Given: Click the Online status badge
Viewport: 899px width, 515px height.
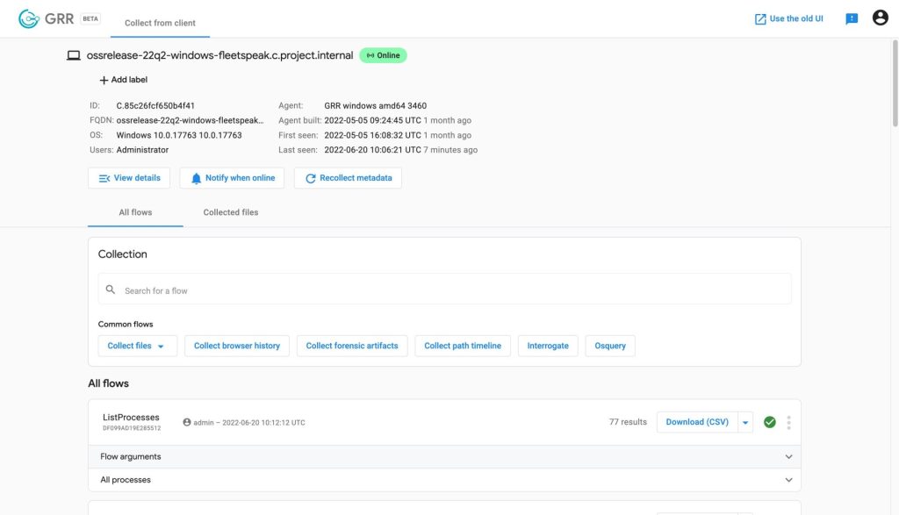Looking at the screenshot, I should pyautogui.click(x=383, y=55).
